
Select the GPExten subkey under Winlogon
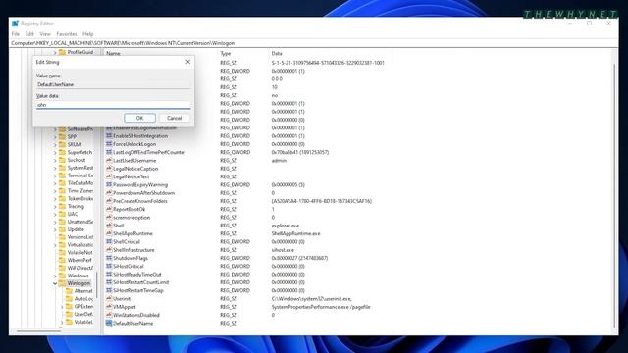point(83,307)
